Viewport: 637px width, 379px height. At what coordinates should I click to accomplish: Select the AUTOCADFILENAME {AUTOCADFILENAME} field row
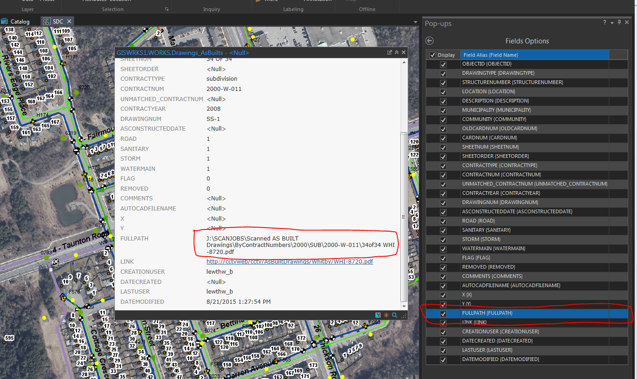coord(526,285)
